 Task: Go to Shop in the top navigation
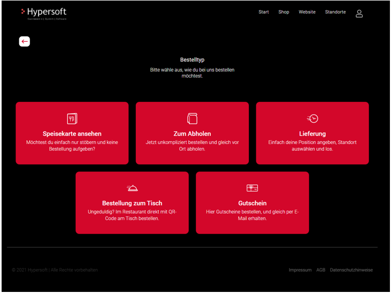click(x=284, y=12)
